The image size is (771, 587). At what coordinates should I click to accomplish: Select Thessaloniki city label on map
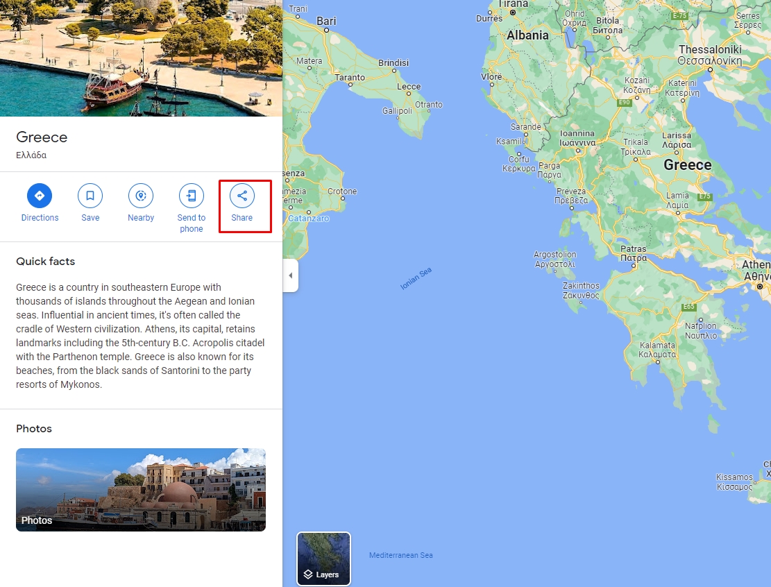(710, 55)
